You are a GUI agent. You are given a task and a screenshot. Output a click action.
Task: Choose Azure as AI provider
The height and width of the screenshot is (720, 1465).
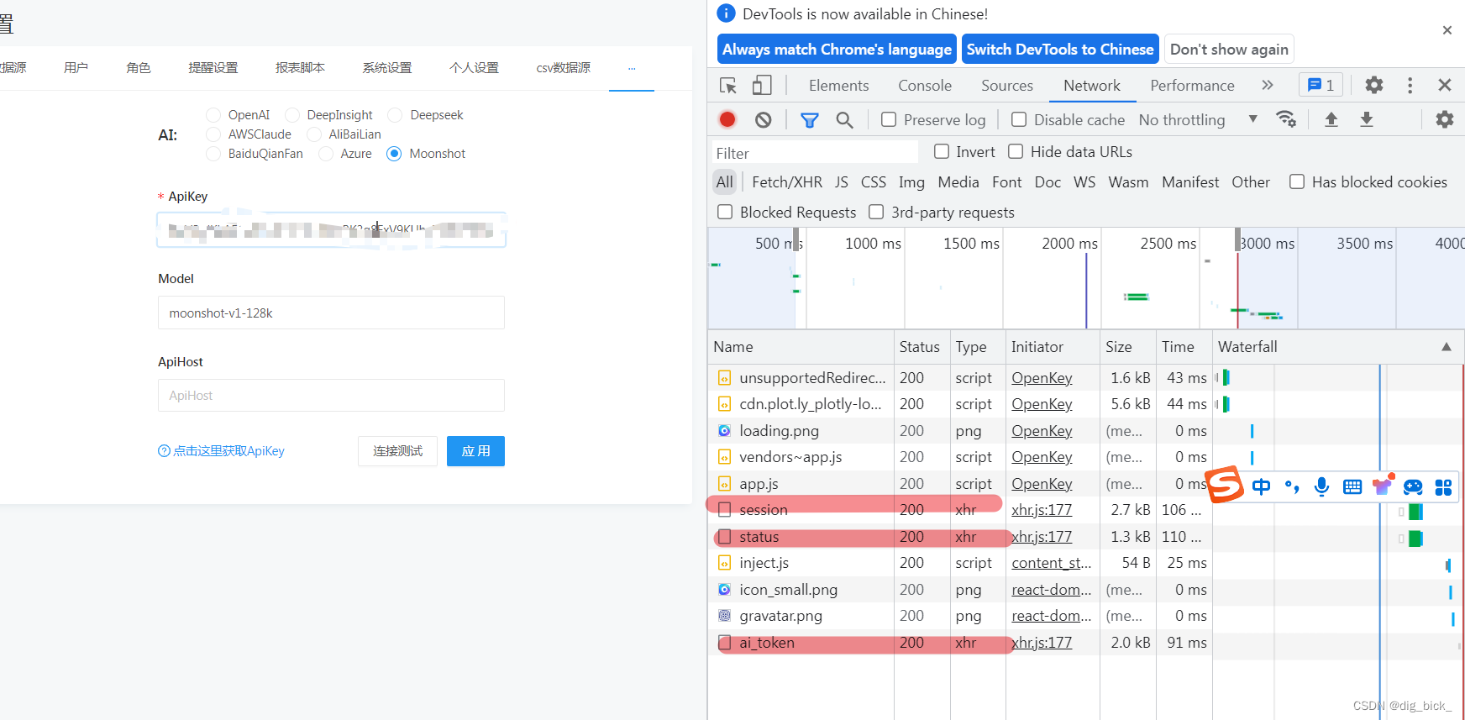click(x=326, y=154)
